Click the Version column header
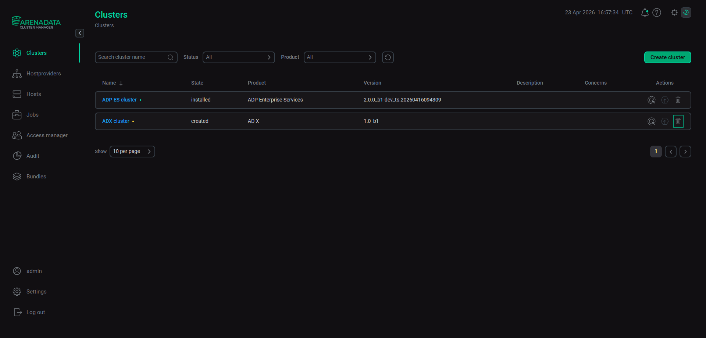Image resolution: width=706 pixels, height=338 pixels. pos(372,83)
